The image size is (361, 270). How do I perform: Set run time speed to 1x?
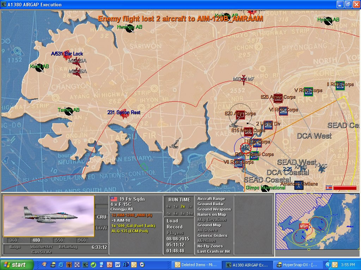176,206
